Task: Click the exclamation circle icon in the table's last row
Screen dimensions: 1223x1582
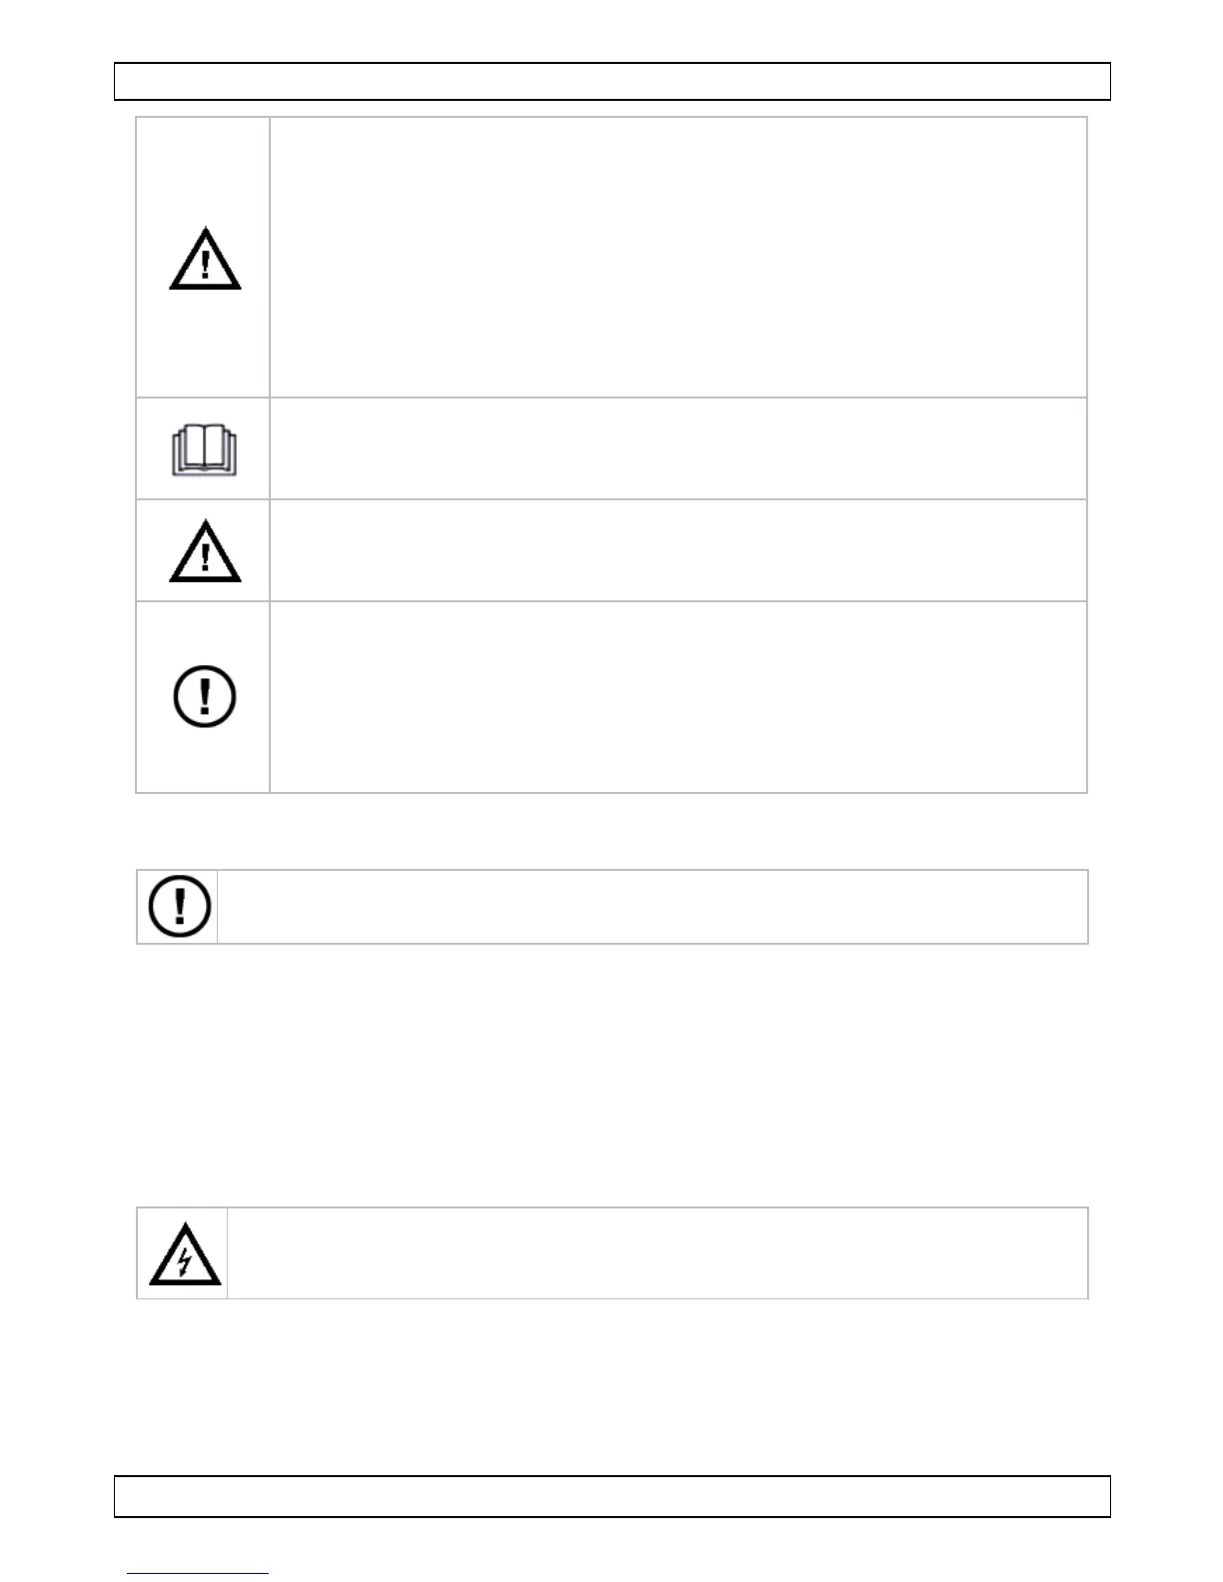Action: 205,696
